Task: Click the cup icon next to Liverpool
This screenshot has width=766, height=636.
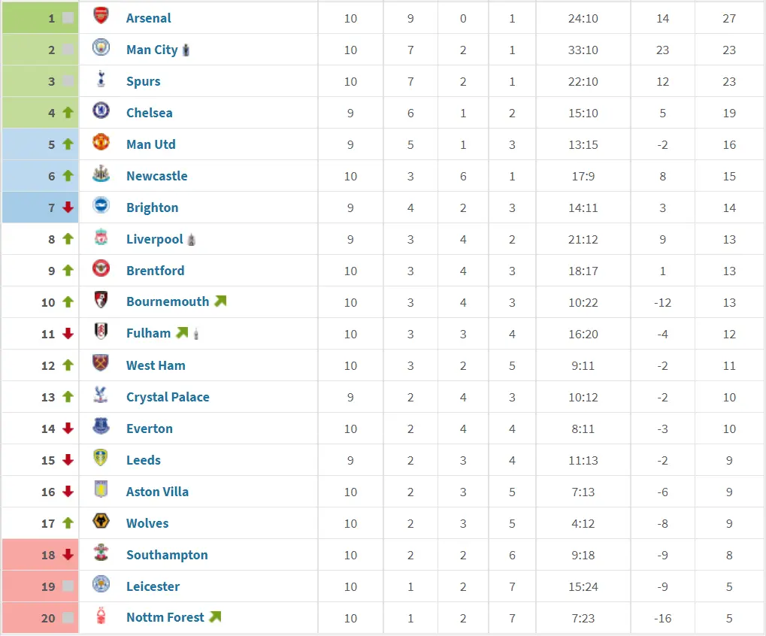Action: click(192, 239)
